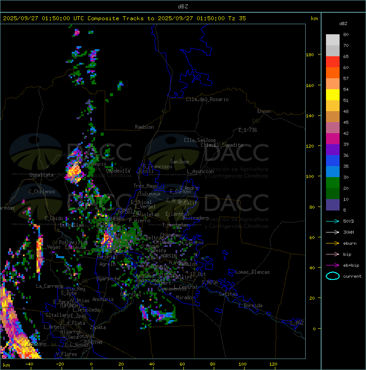Click the 'L_Dormida' place label
The image size is (366, 370).
tap(250, 305)
